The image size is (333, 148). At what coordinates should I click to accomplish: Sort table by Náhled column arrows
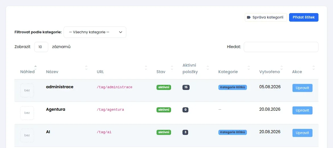click(x=35, y=68)
